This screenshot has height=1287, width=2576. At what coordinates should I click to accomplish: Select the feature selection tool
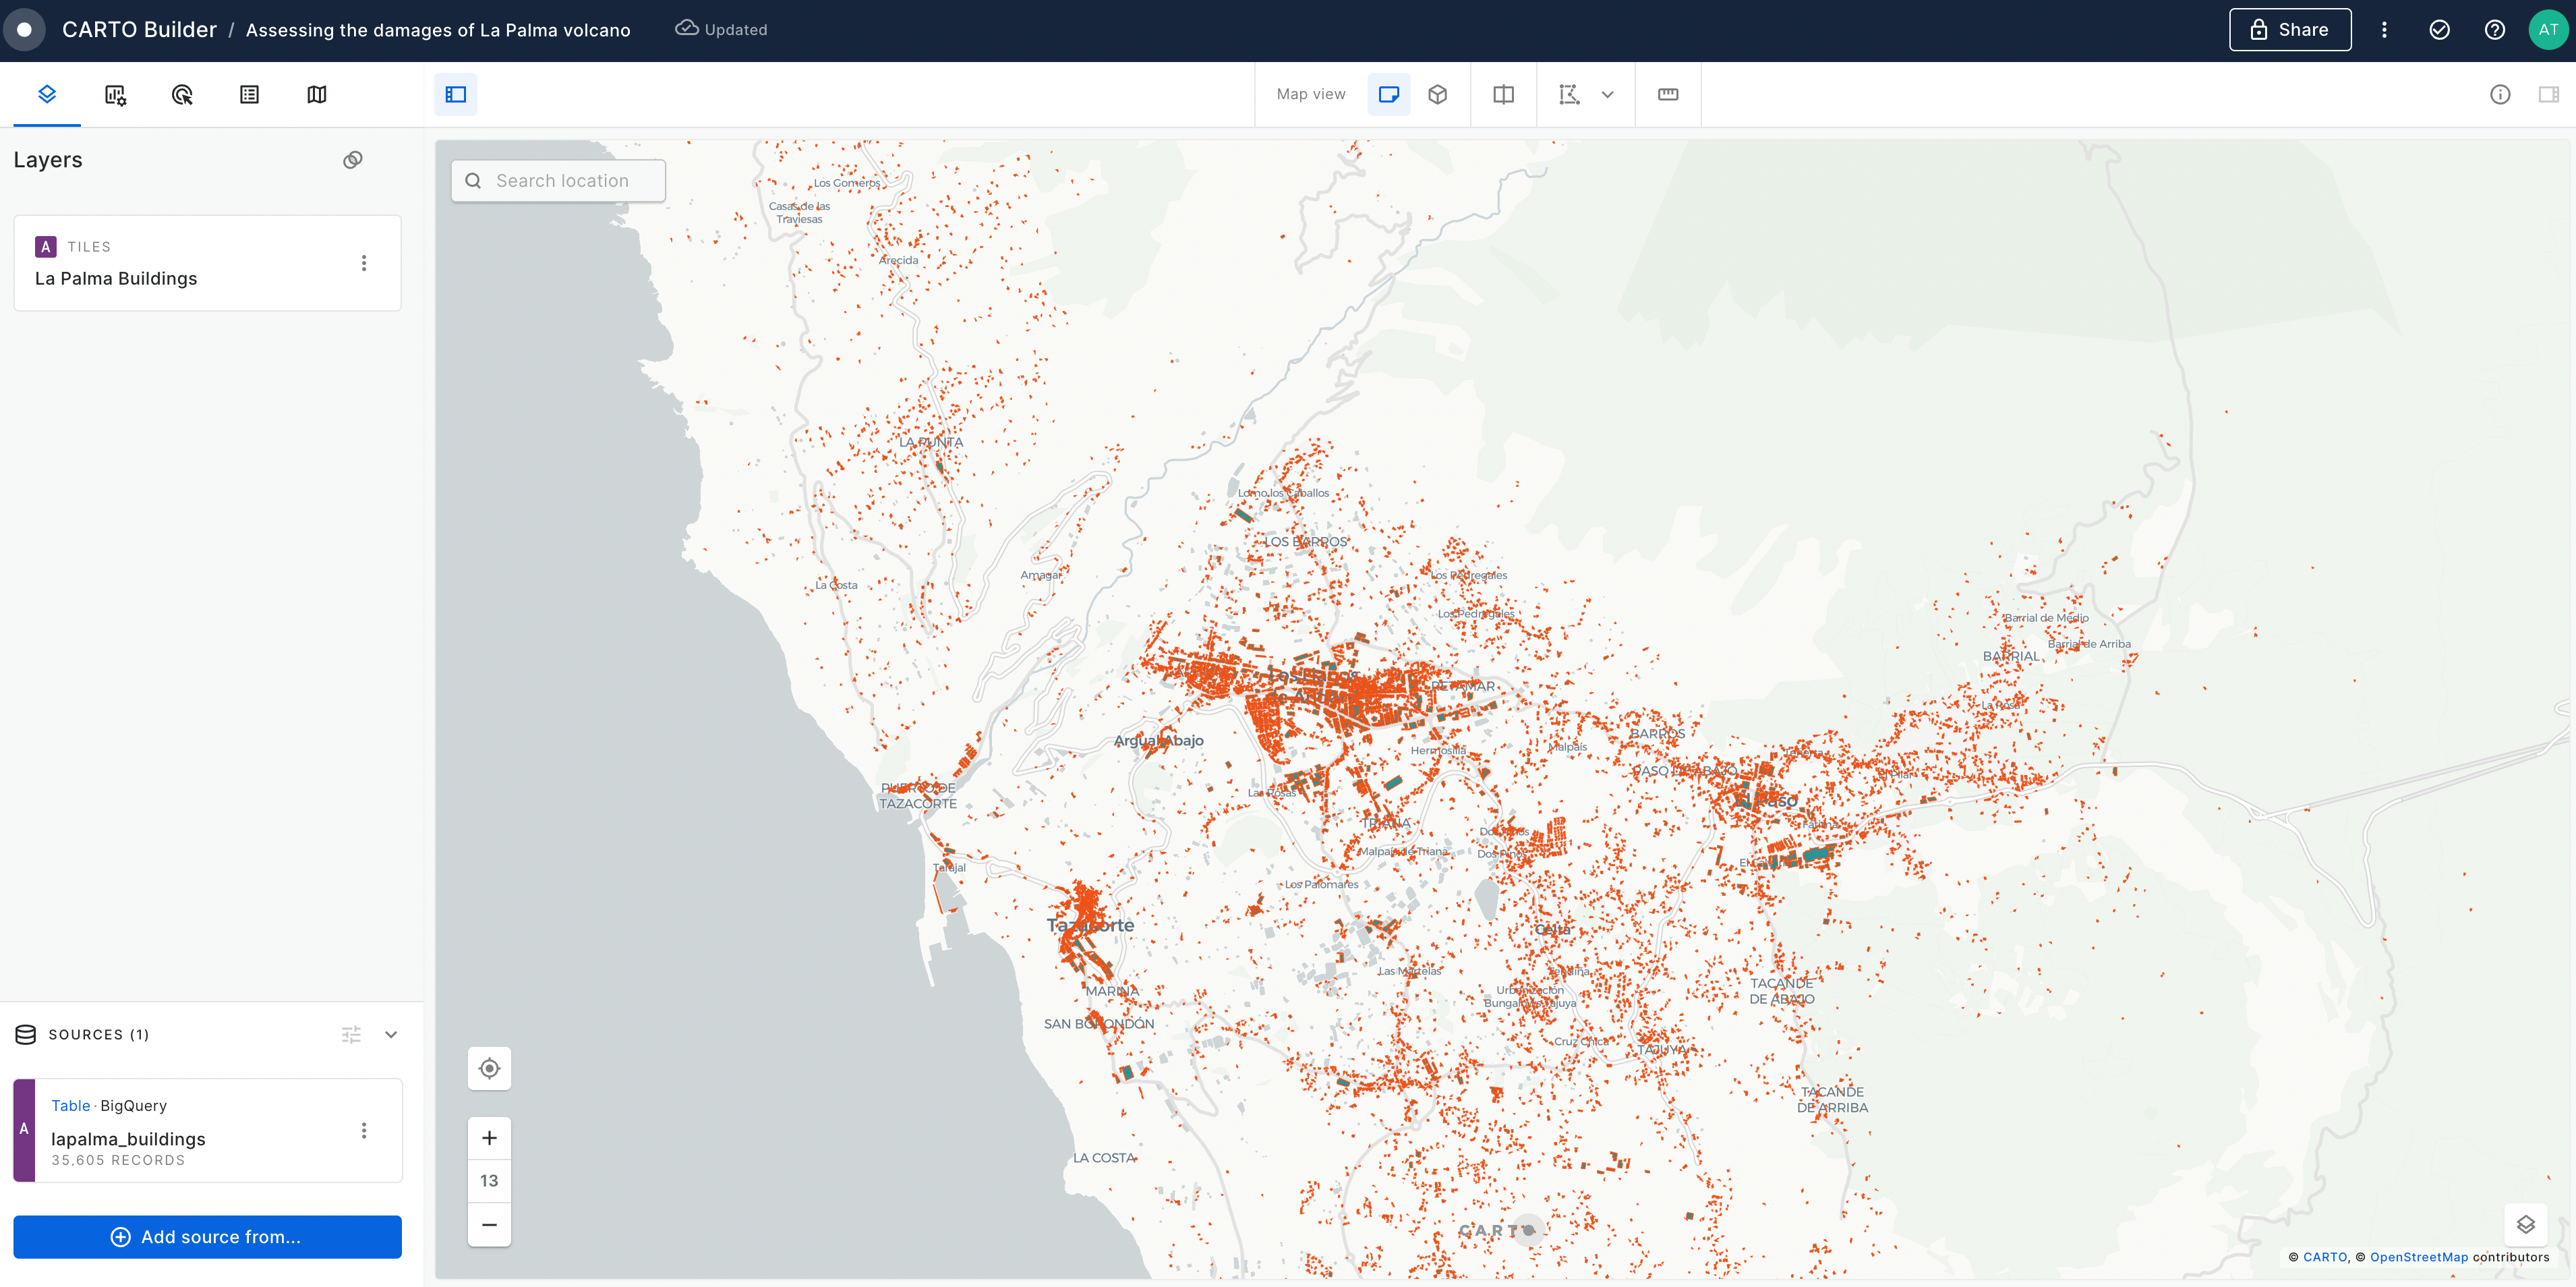pos(1569,94)
